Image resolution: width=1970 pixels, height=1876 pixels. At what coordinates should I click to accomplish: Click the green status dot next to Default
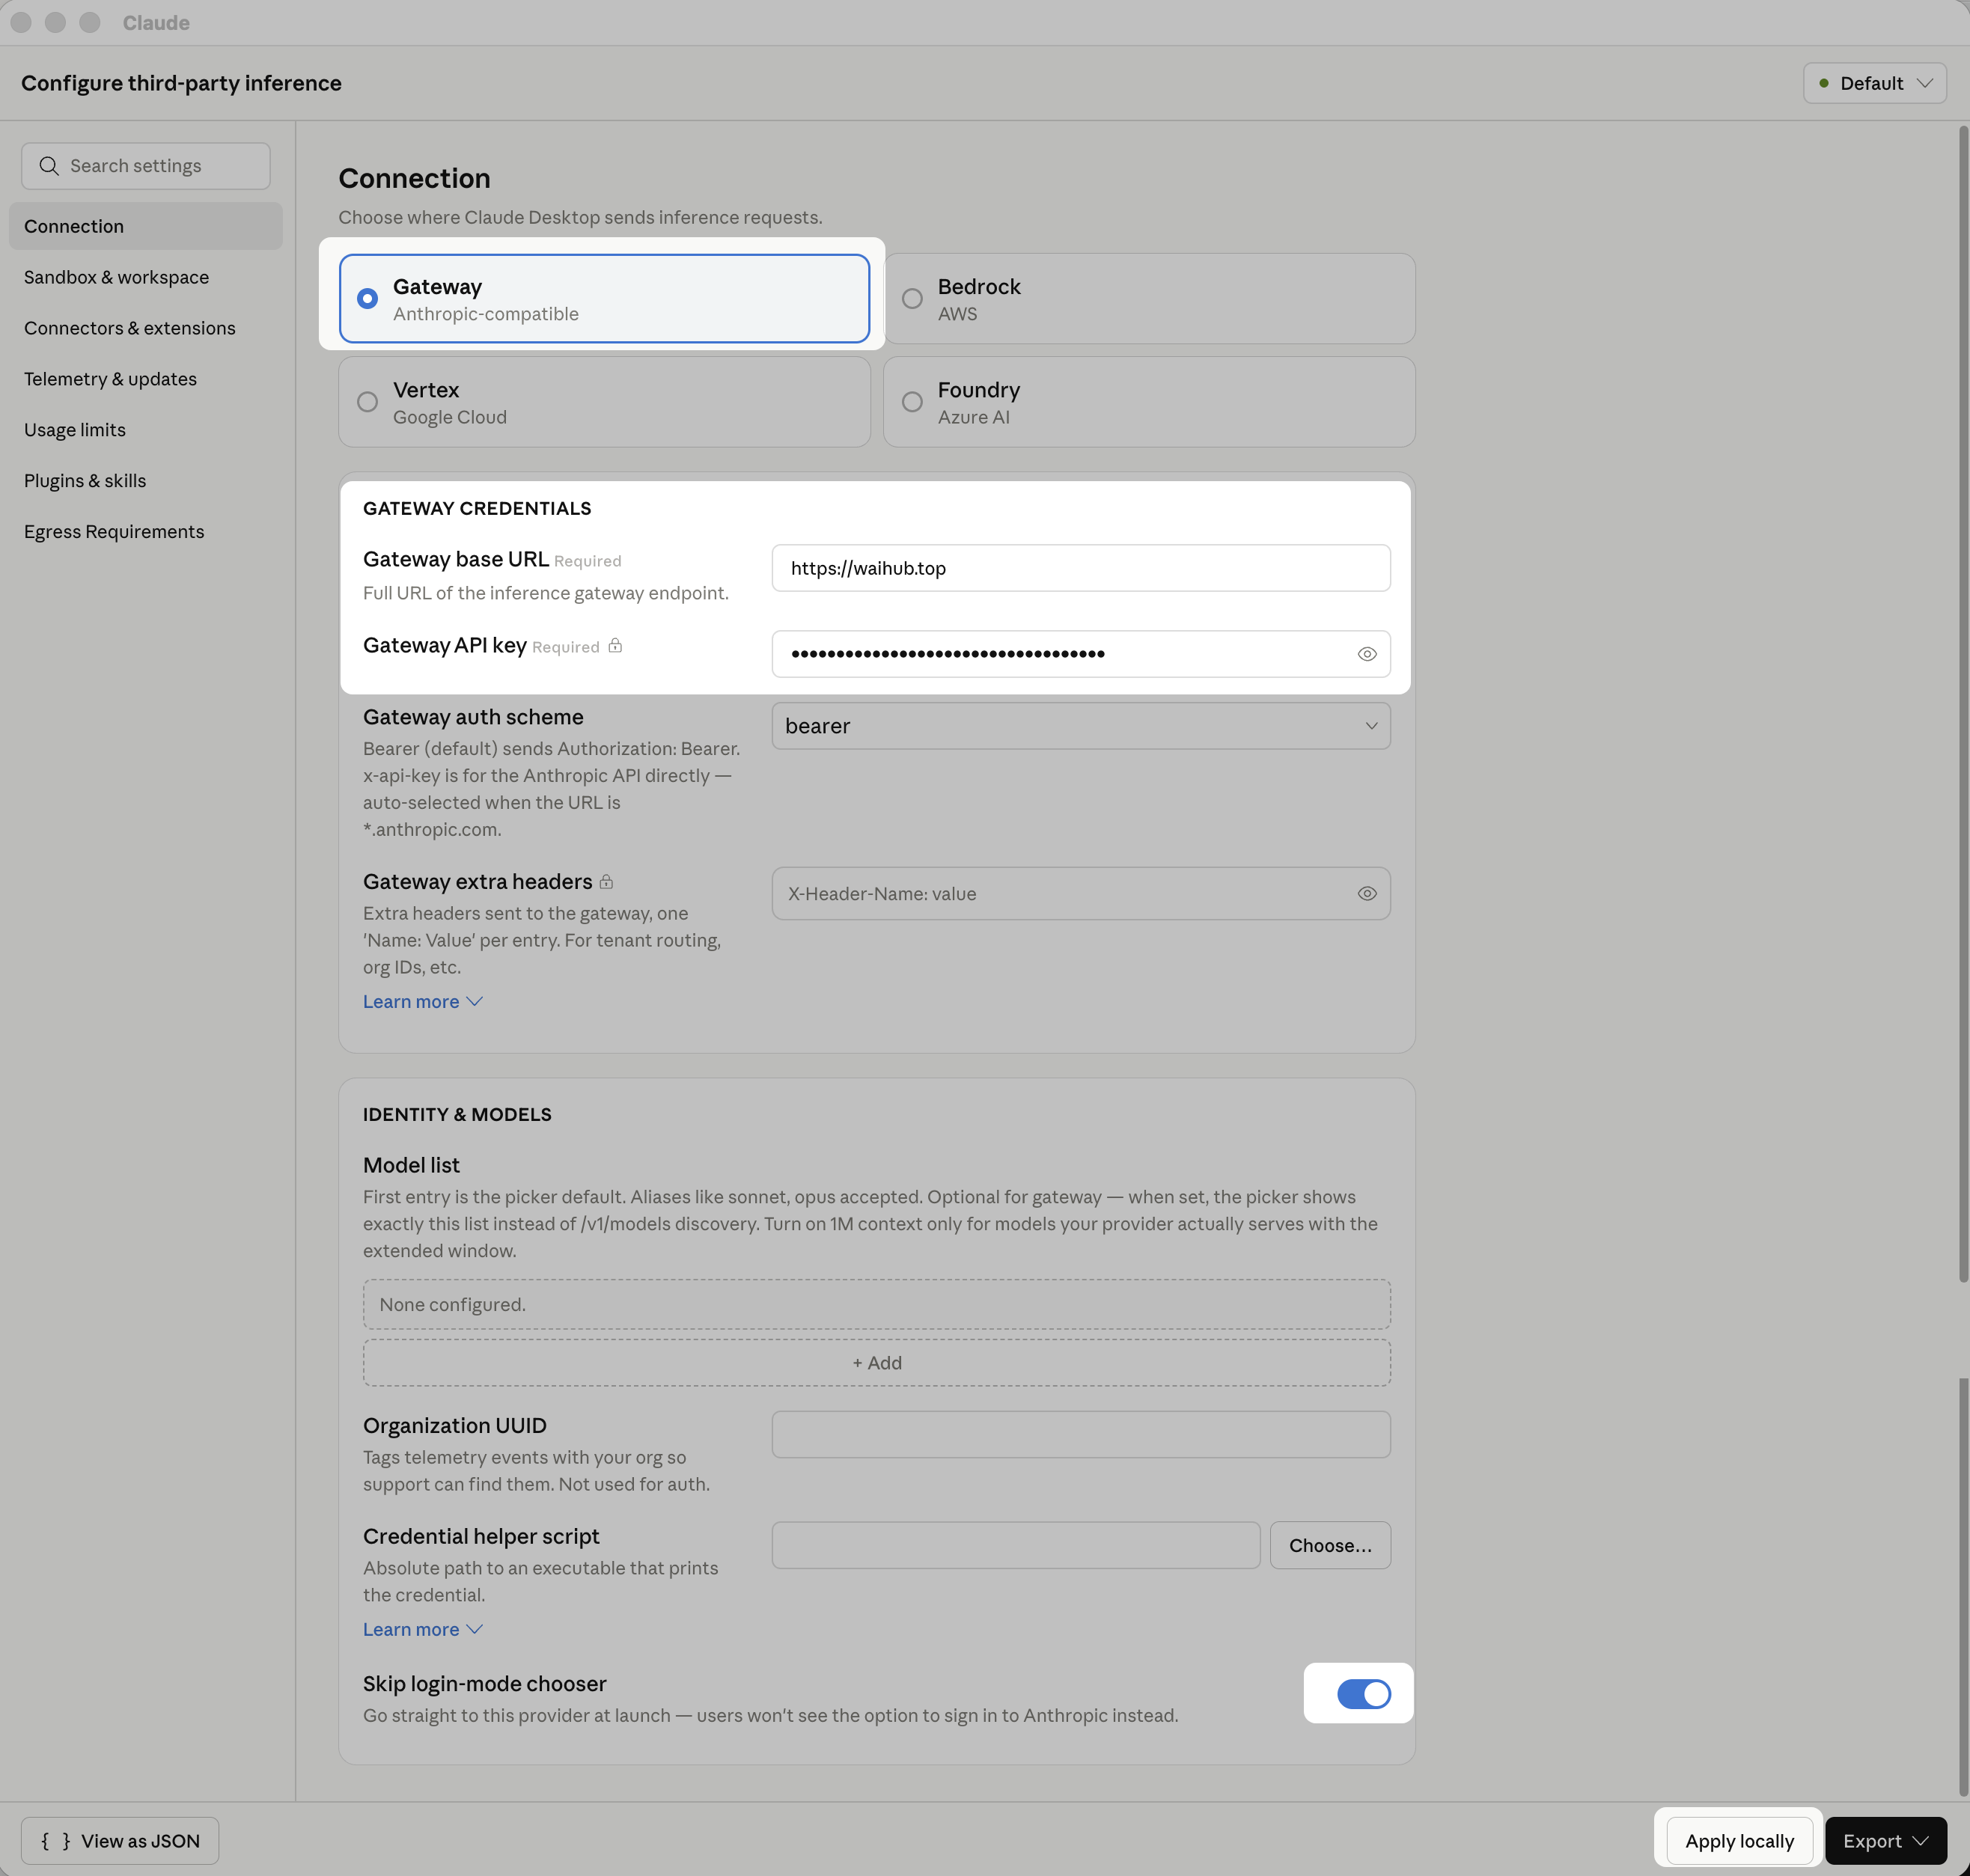1824,83
